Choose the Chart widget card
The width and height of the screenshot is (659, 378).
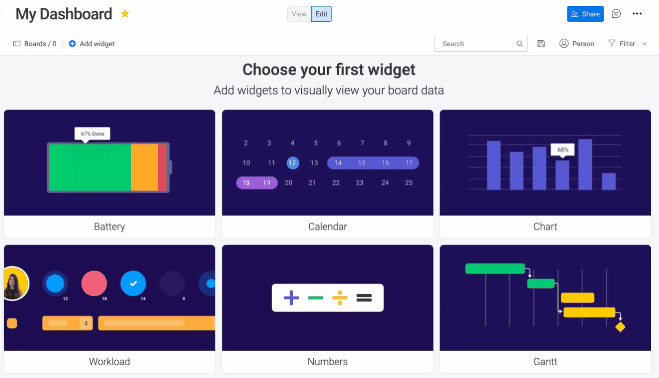click(x=545, y=173)
